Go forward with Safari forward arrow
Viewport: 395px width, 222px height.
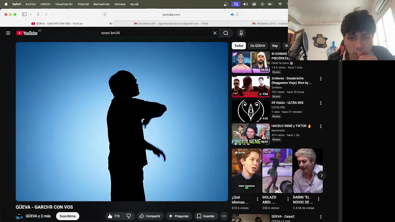[46, 14]
